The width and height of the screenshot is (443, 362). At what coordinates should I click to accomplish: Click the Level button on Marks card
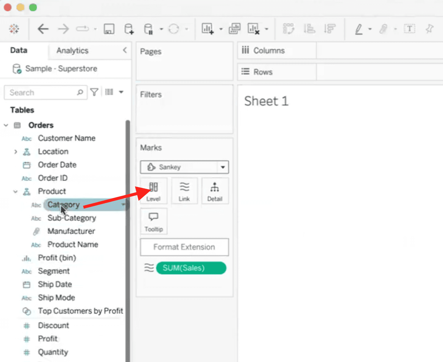point(154,191)
